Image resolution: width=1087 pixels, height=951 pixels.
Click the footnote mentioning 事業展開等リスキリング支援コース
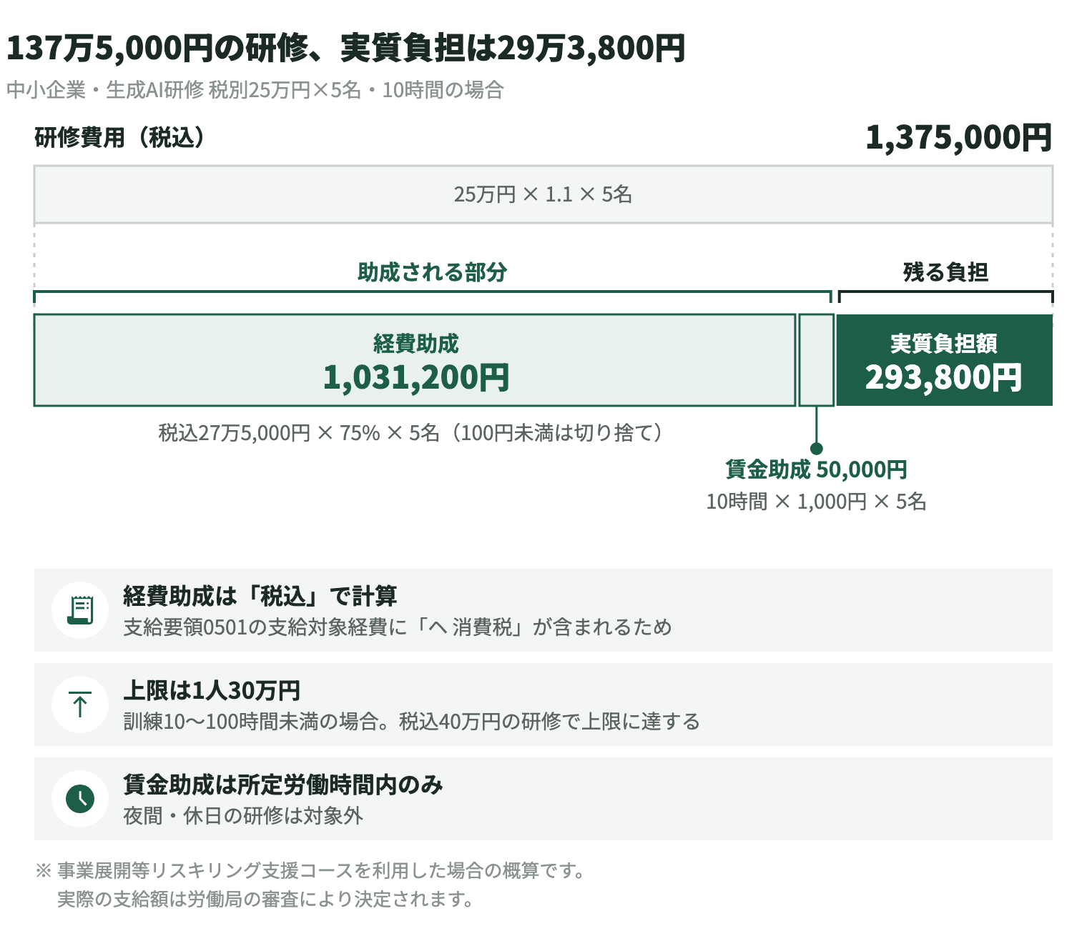point(311,870)
